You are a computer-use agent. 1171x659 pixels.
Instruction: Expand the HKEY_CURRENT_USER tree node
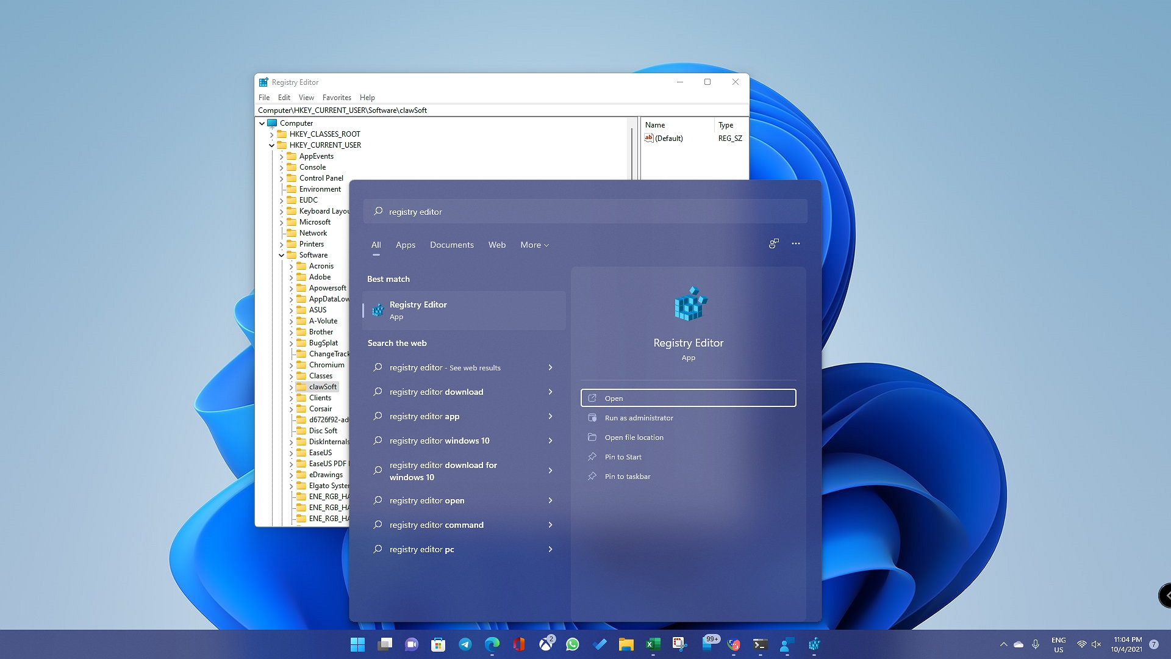tap(271, 145)
